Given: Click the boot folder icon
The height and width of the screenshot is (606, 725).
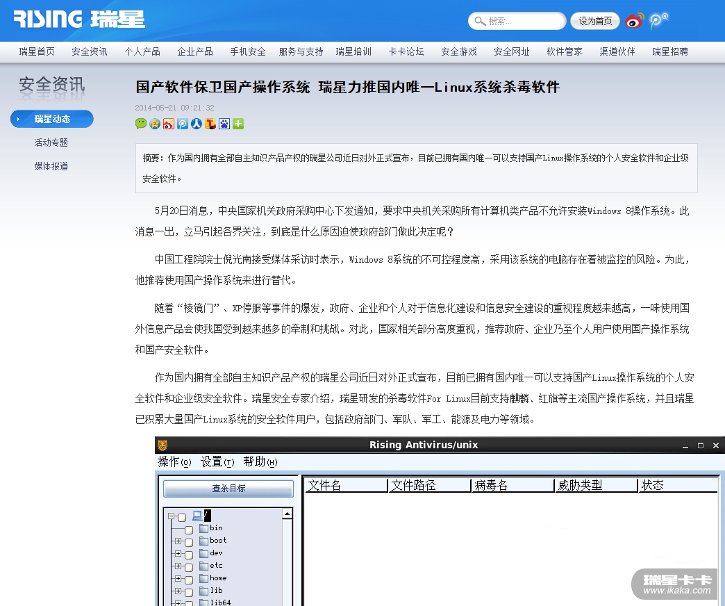Looking at the screenshot, I should (204, 540).
